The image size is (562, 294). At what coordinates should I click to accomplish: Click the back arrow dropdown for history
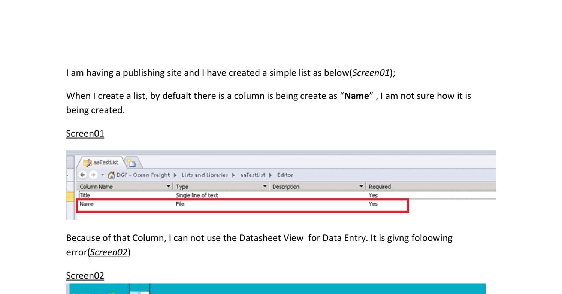coord(102,175)
